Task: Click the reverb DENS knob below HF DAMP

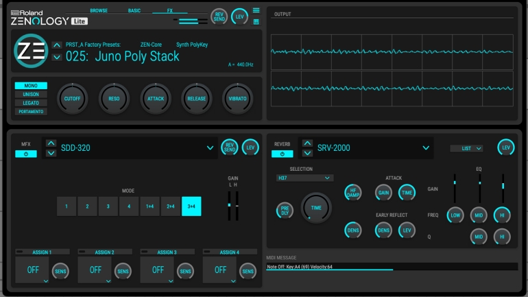Action: [353, 230]
